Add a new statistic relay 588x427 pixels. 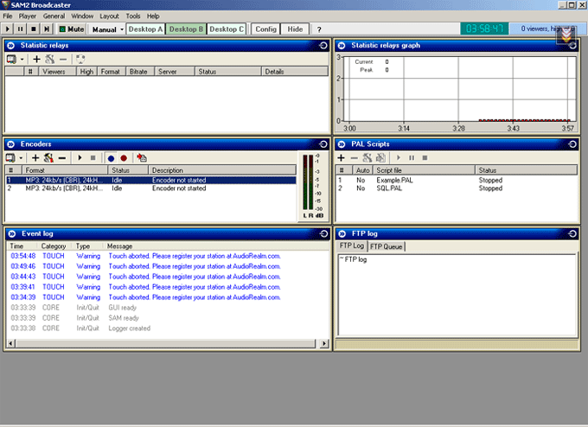tap(36, 59)
